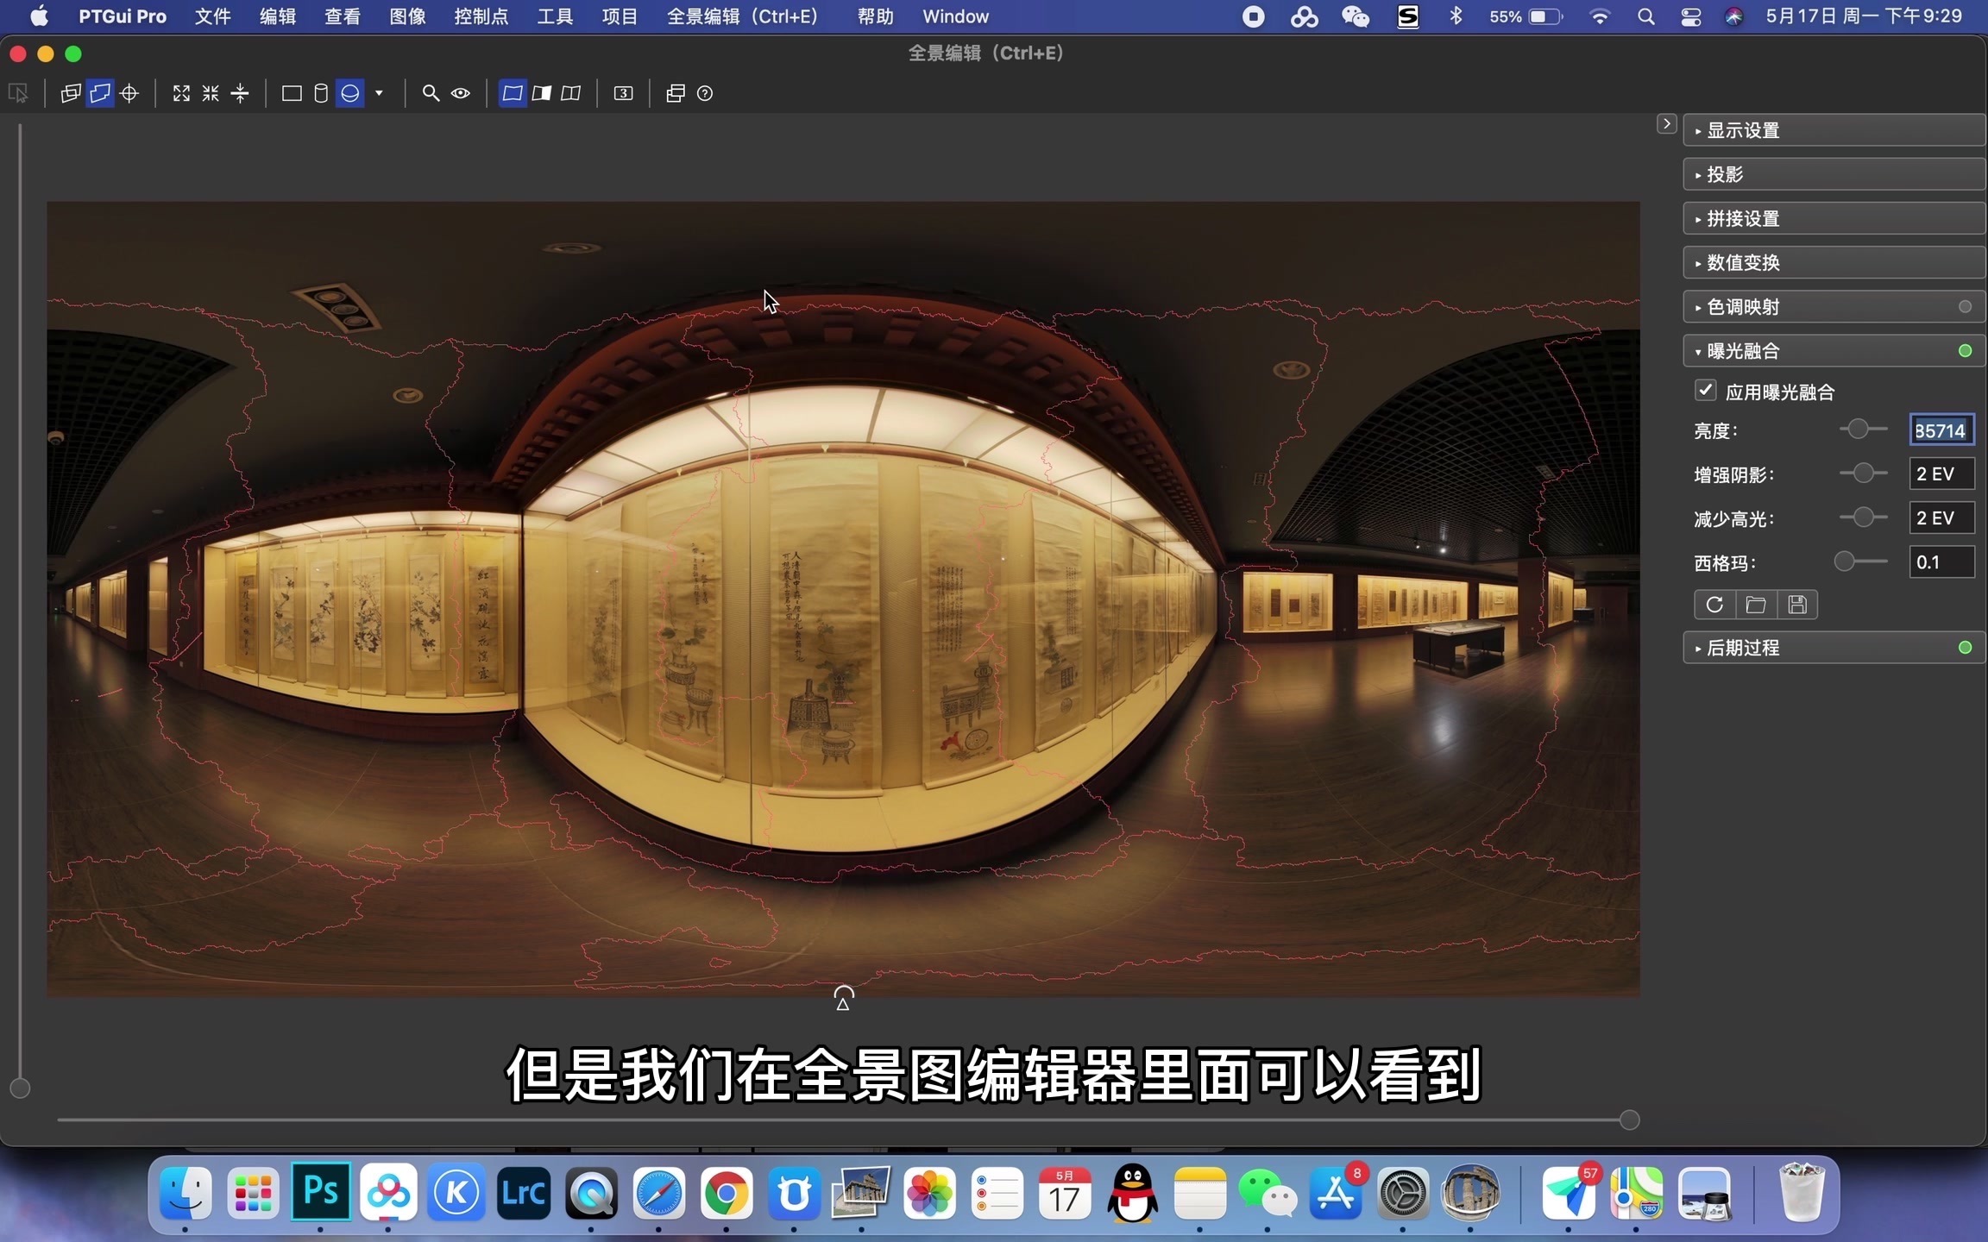Viewport: 1988px width, 1242px height.
Task: Open Photoshop from the Dock
Action: coord(321,1193)
